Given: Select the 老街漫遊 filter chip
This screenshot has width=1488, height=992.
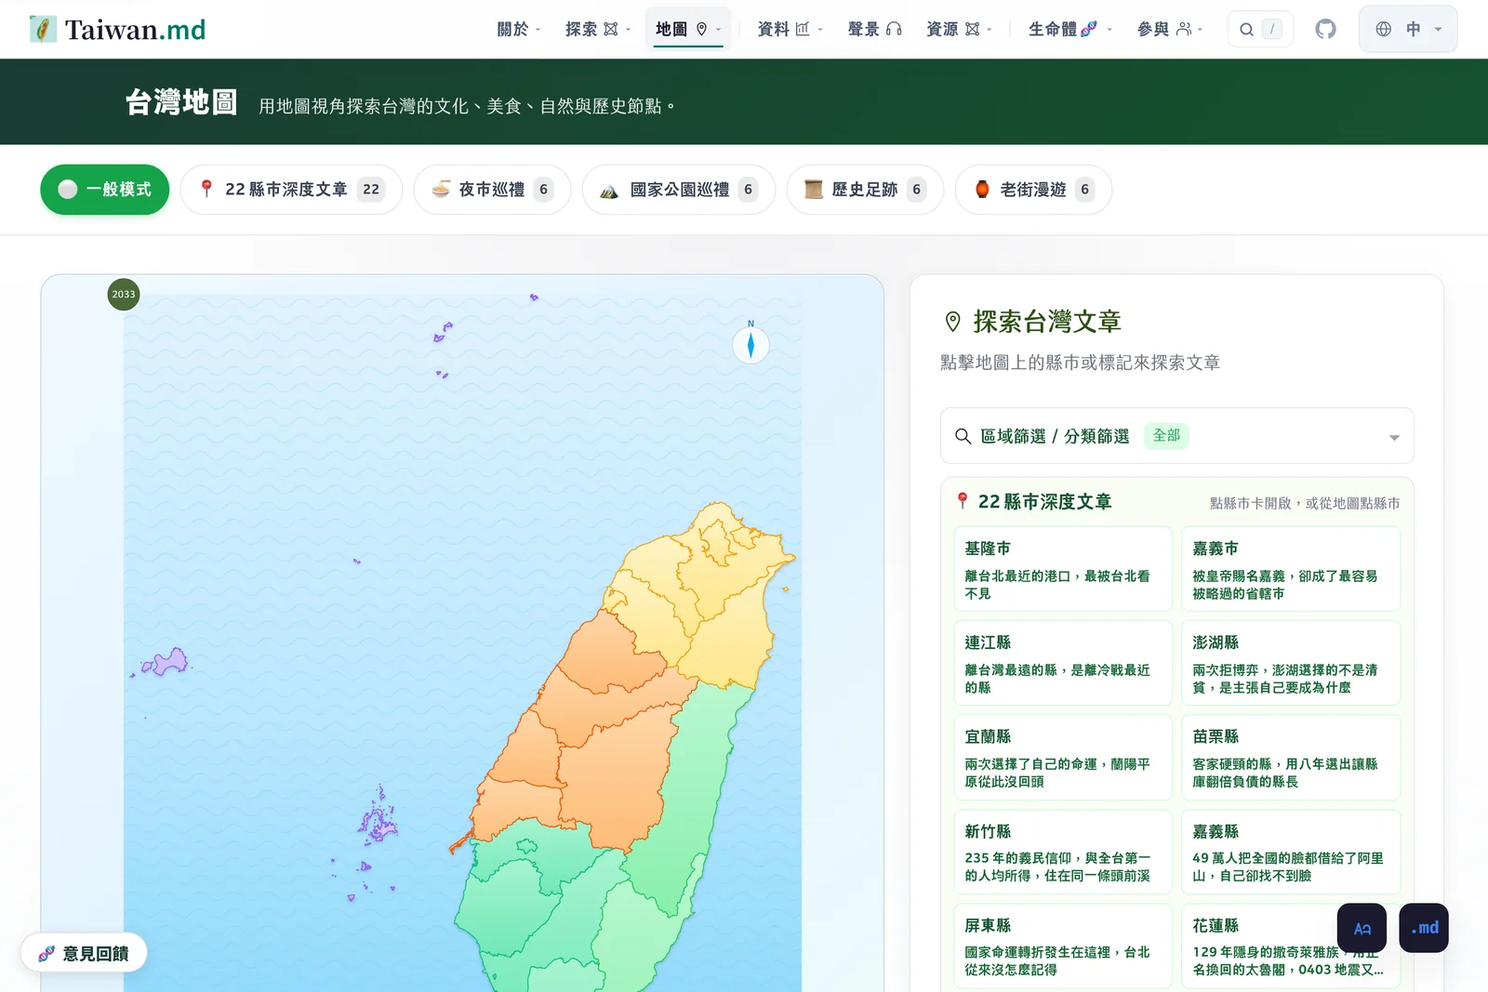Looking at the screenshot, I should [1033, 190].
